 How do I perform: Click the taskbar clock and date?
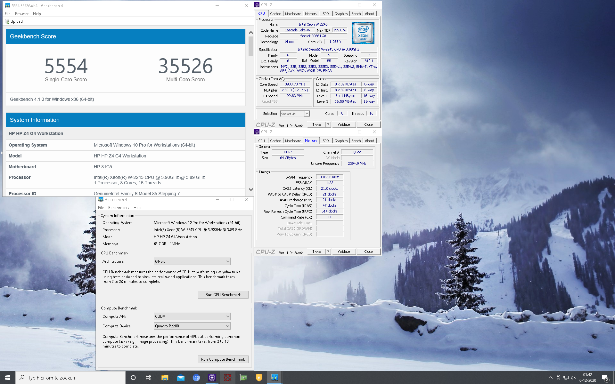click(x=587, y=378)
